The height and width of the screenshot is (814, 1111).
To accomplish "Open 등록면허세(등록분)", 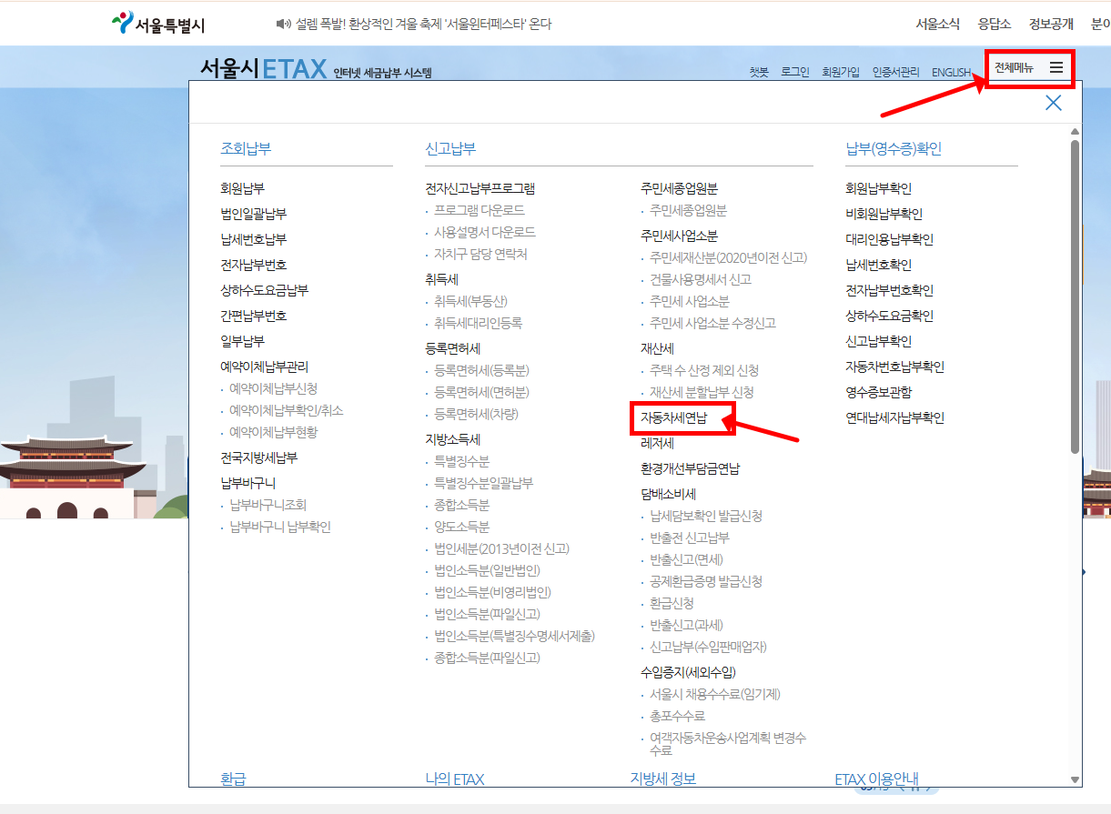I will tap(481, 370).
